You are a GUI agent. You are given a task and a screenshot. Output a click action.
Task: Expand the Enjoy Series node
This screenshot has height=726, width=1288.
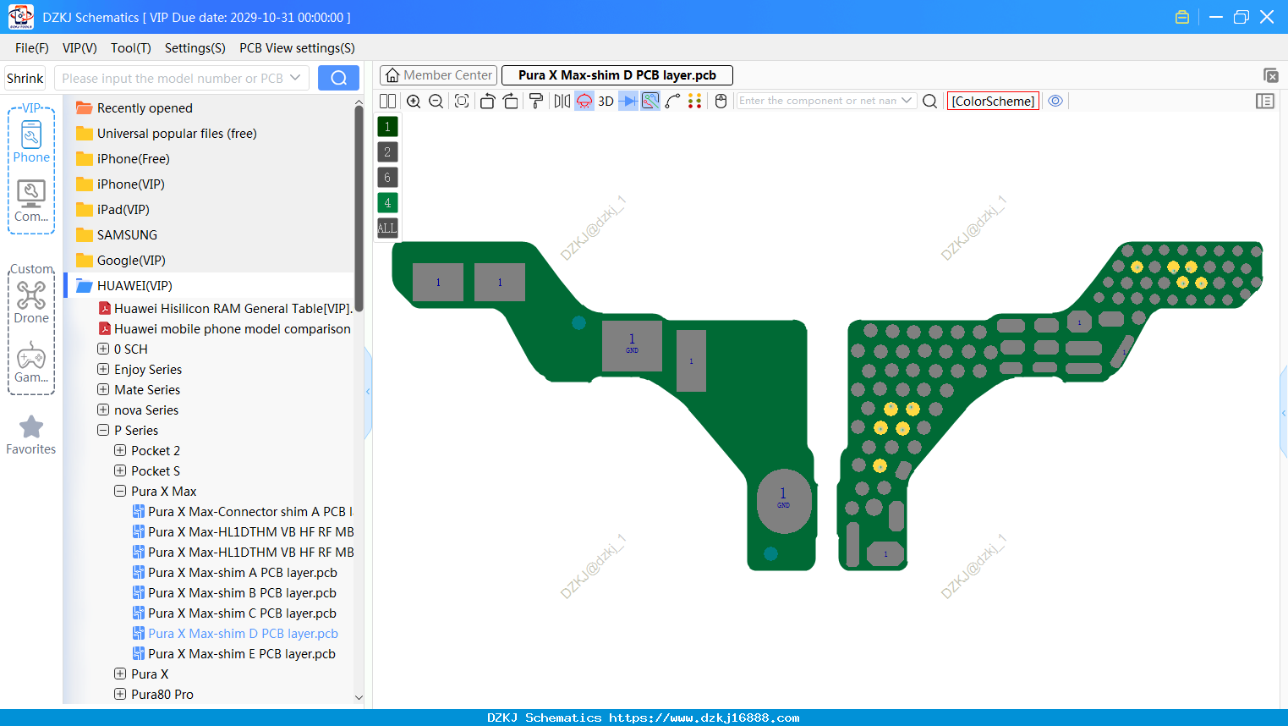pos(103,369)
